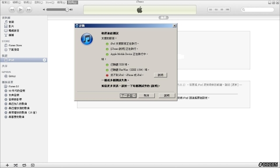Click the low-volume speaker icon
Image resolution: width=280 pixels, height=168 pixels.
click(44, 10)
